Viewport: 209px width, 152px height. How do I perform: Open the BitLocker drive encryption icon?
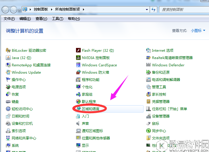[x=8, y=50]
